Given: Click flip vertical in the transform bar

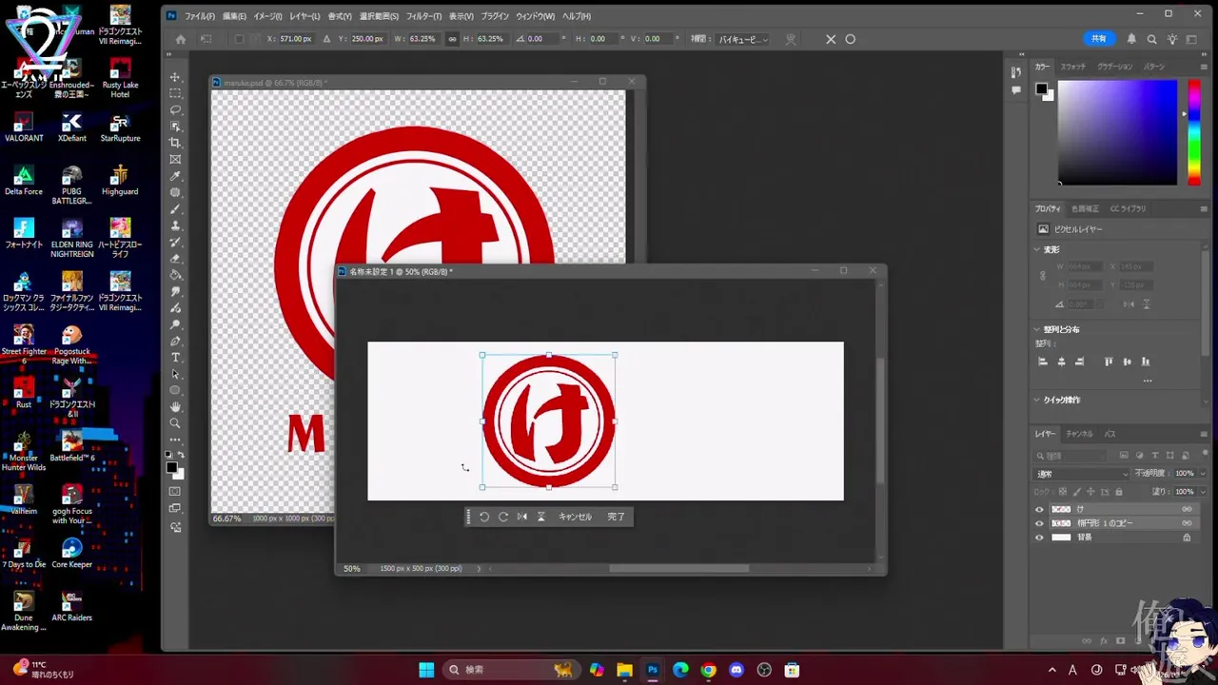Looking at the screenshot, I should pyautogui.click(x=540, y=517).
